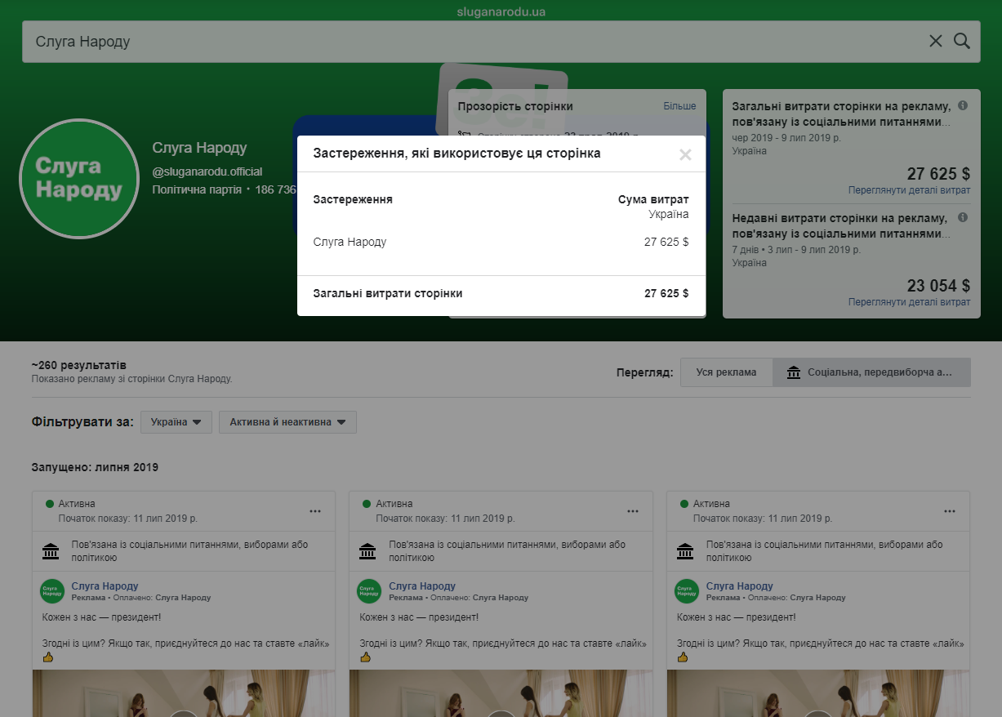
Task: Close the disclaimers dialog
Action: [685, 154]
